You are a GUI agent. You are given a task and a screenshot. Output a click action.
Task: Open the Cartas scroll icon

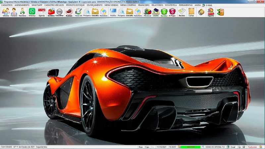click(x=191, y=12)
